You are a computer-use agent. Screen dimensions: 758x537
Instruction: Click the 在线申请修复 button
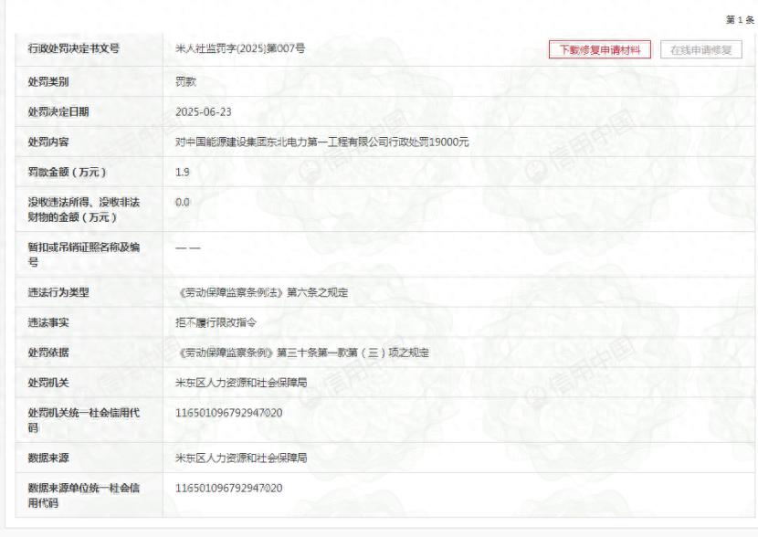(701, 49)
